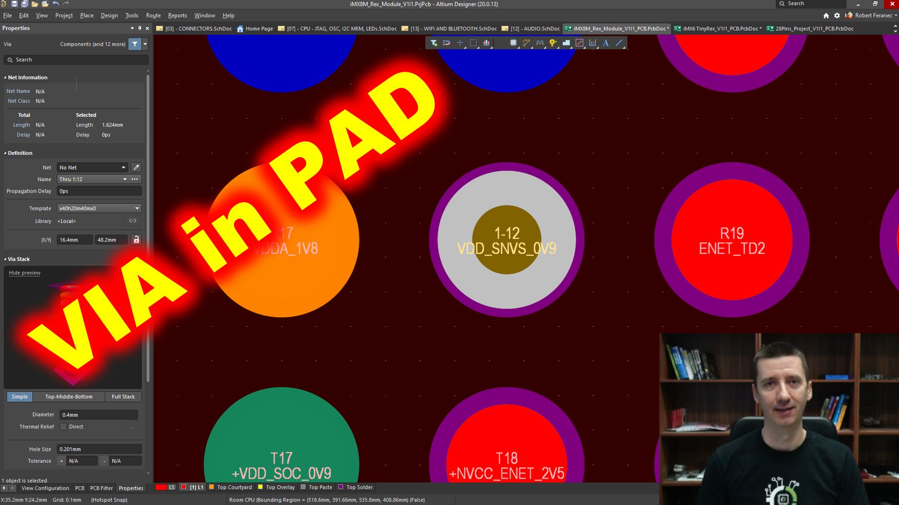Click the Place Line tool
Viewport: 899px width, 505px height.
pos(619,43)
